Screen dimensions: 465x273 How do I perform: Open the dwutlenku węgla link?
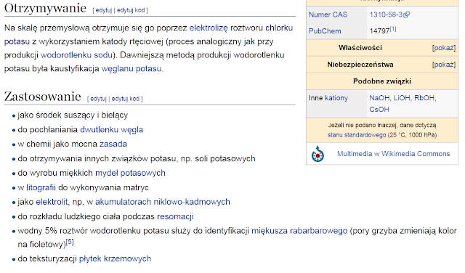[111, 130]
